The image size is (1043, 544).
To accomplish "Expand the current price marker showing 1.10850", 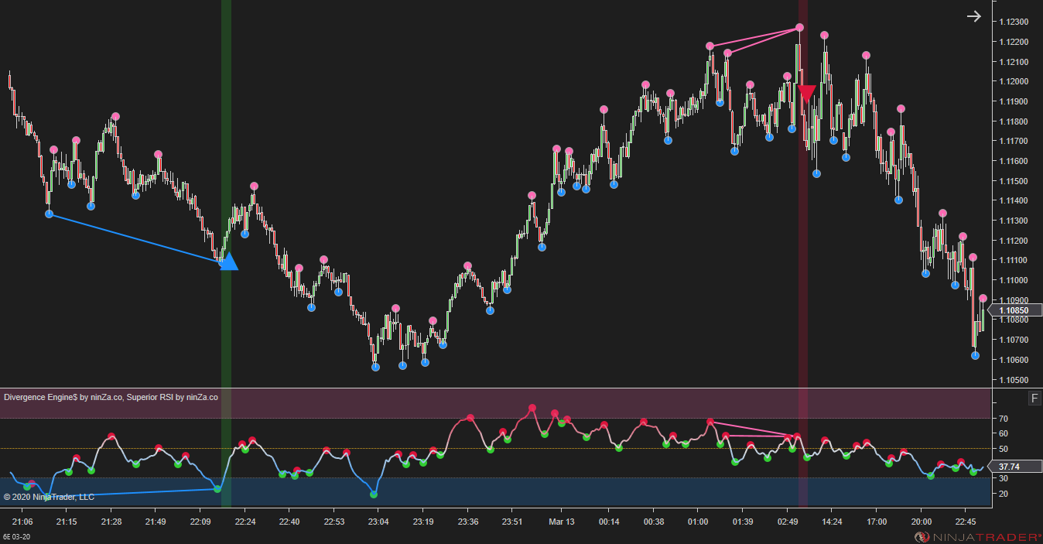I will pos(1014,310).
